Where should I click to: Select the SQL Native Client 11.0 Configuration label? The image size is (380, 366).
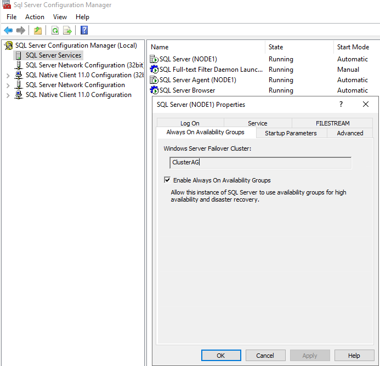coord(78,95)
